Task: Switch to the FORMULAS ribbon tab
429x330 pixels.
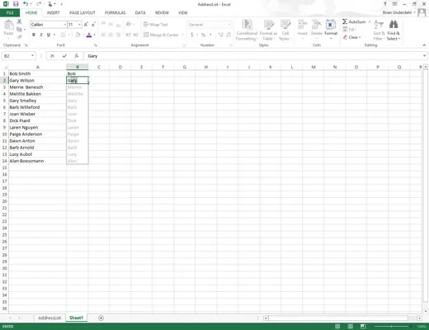Action: coord(115,12)
